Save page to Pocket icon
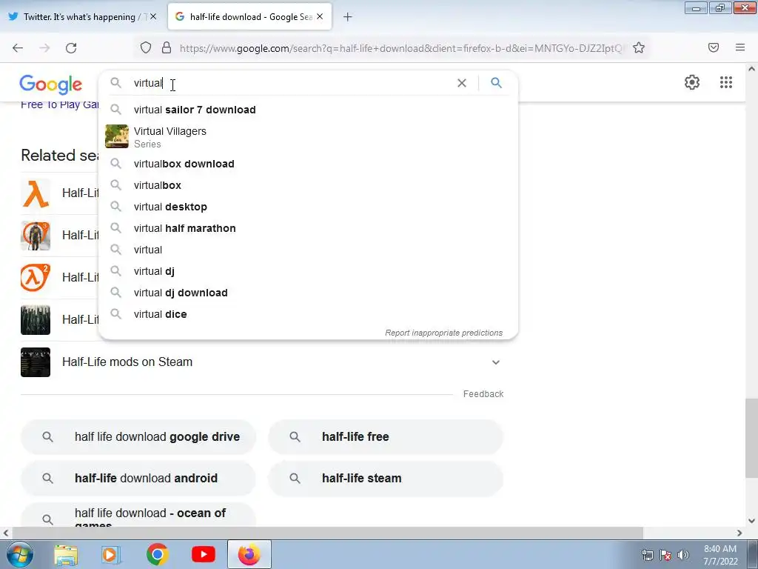758x569 pixels. [x=713, y=47]
